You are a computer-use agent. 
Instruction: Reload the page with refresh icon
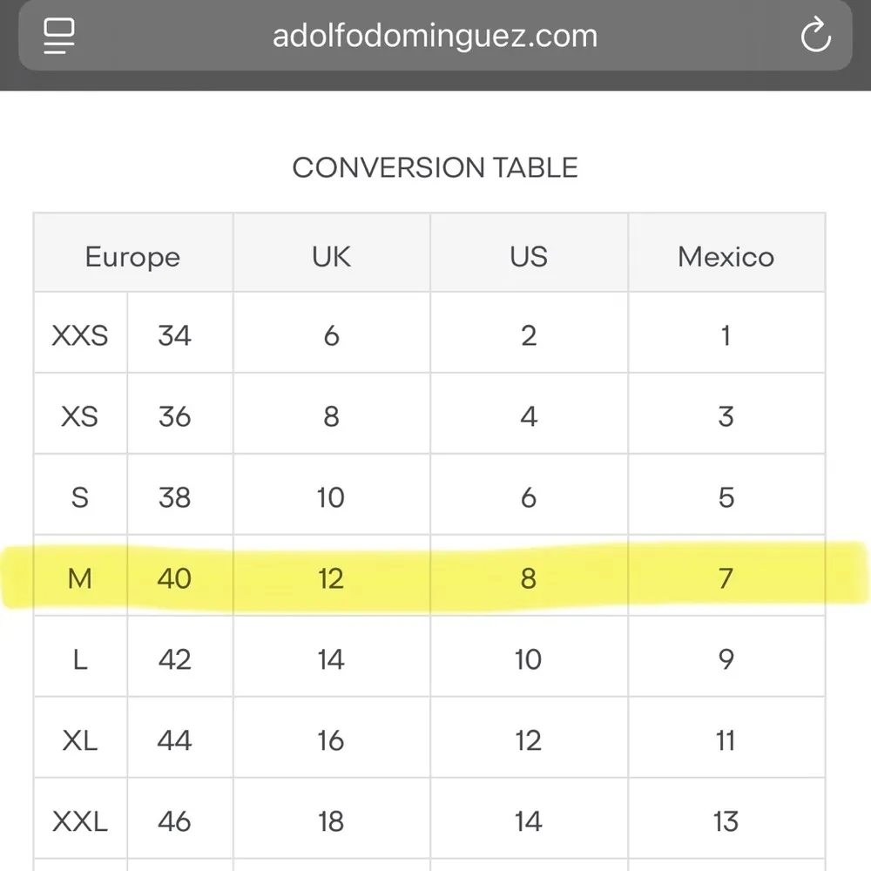pyautogui.click(x=815, y=36)
